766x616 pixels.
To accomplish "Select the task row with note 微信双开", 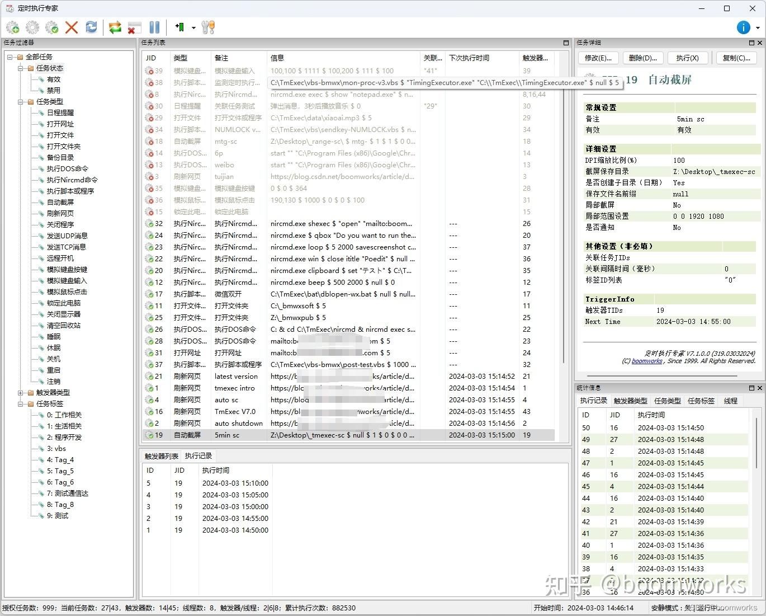I will (348, 294).
